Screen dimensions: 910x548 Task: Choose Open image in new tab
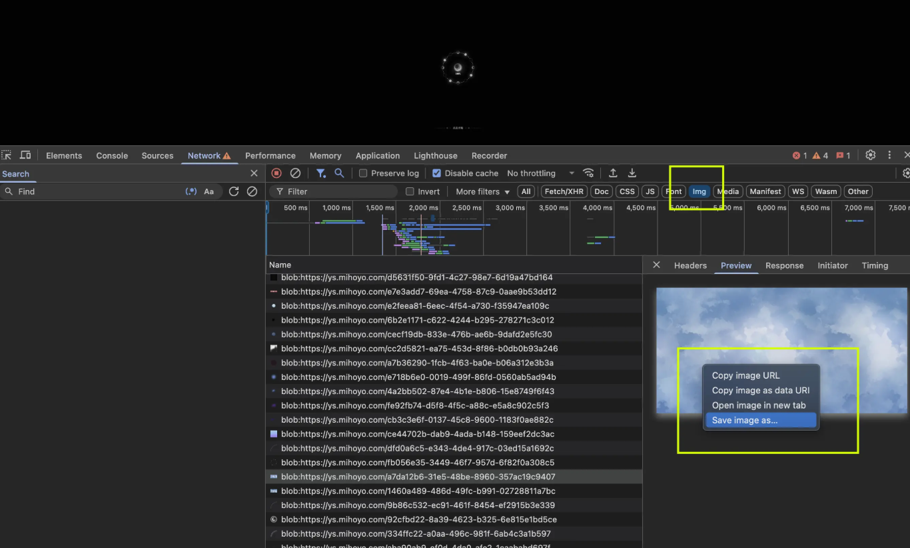click(x=761, y=405)
